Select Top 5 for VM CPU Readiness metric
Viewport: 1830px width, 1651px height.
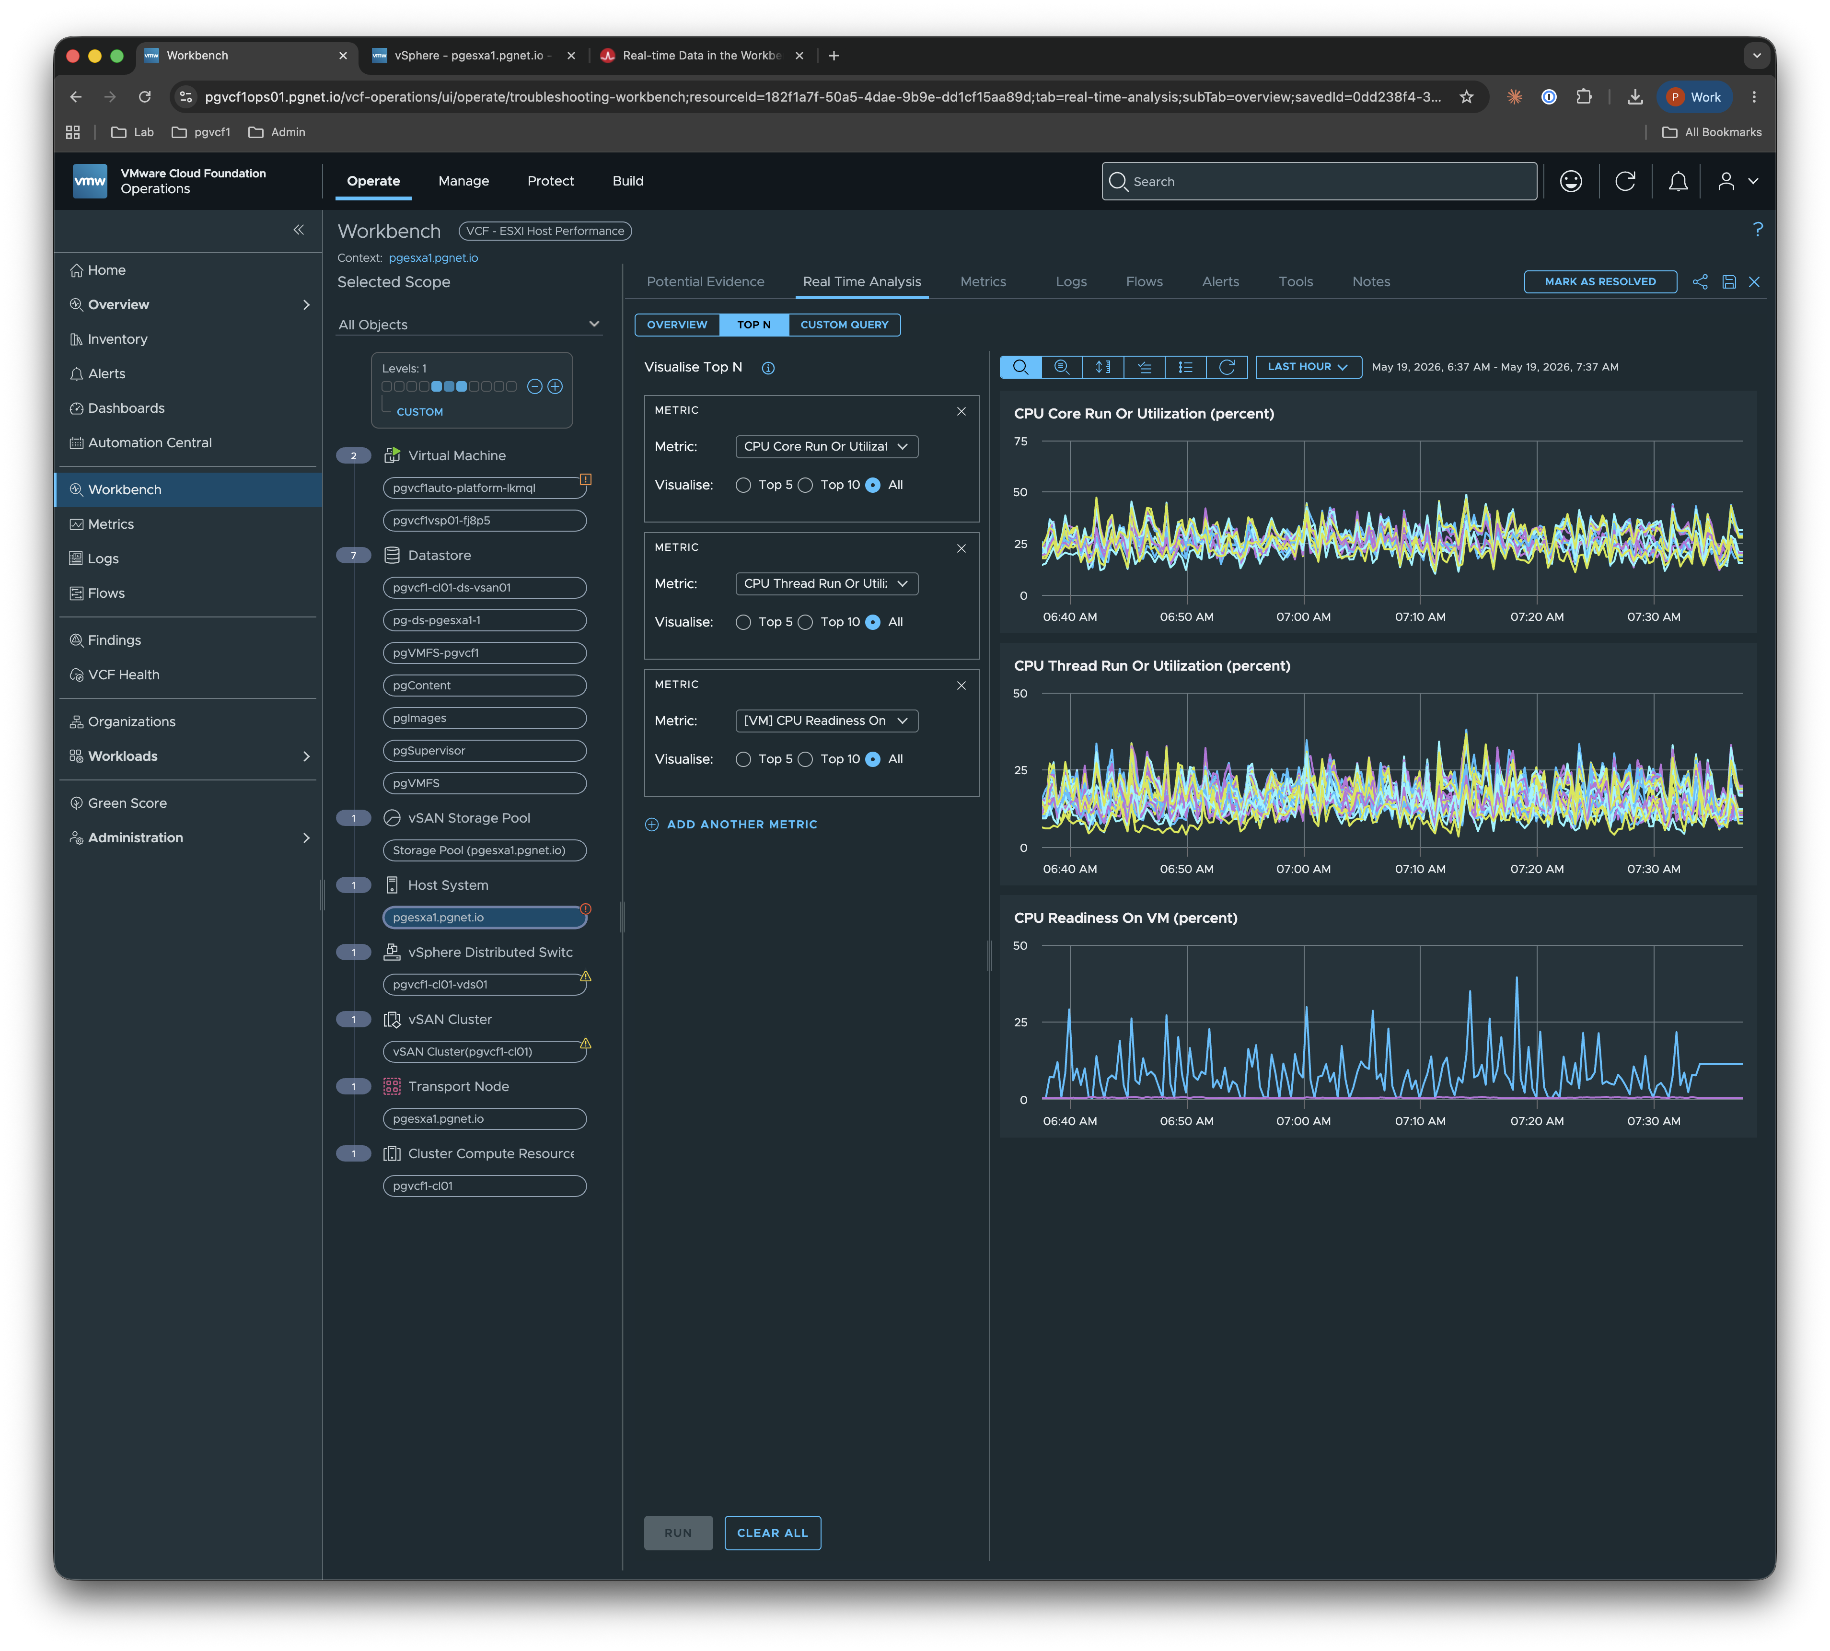coord(743,759)
